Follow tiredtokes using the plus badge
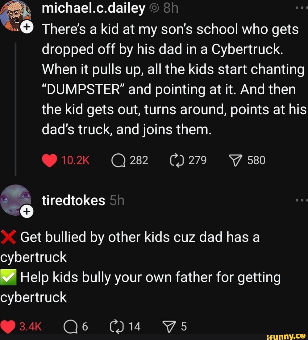The width and height of the screenshot is (308, 340). [x=27, y=212]
